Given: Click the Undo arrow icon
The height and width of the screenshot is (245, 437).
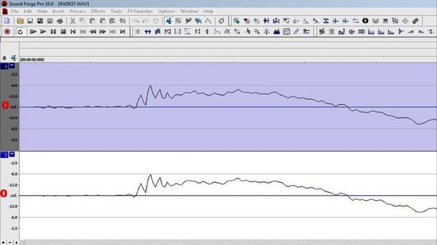Looking at the screenshot, I should (x=136, y=21).
